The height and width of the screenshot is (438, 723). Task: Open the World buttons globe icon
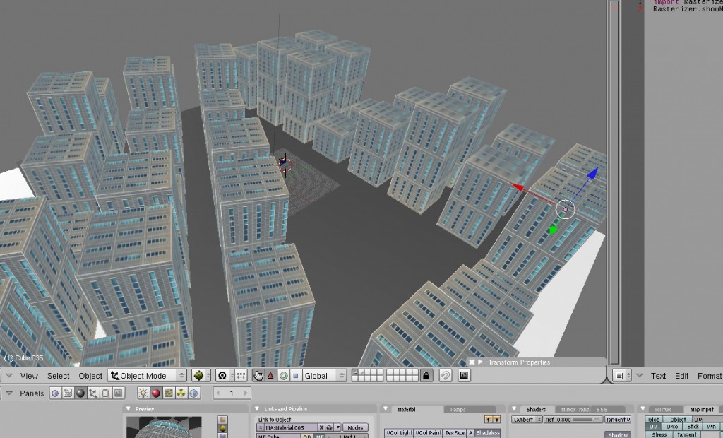193,393
